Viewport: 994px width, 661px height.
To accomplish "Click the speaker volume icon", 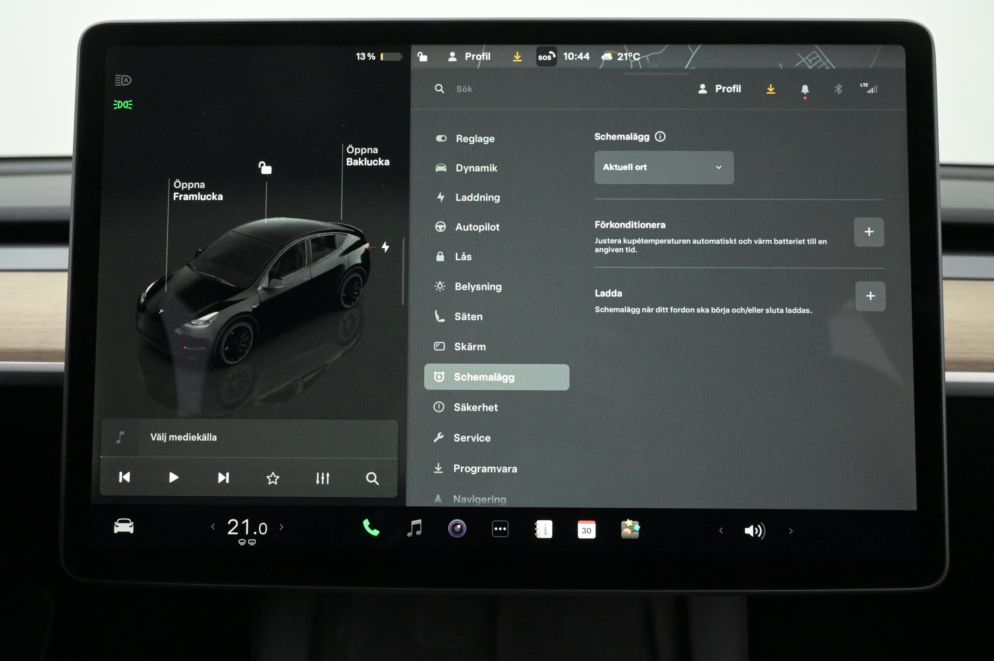I will tap(755, 531).
